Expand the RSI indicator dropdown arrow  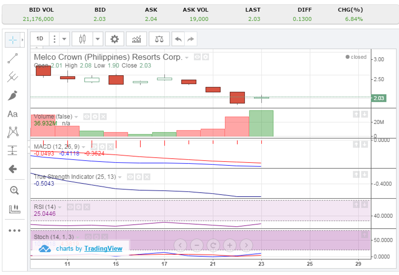click(60, 207)
